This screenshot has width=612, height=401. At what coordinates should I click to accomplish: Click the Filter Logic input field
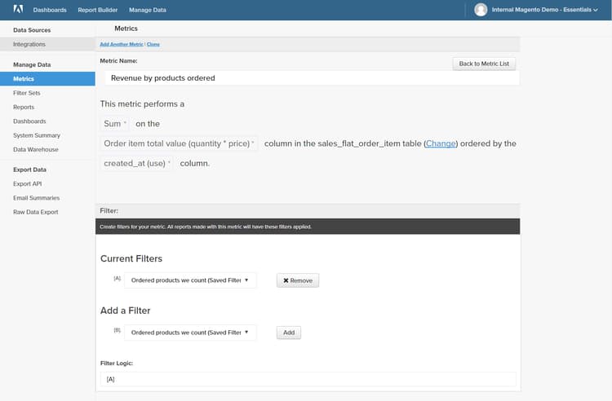click(308, 379)
